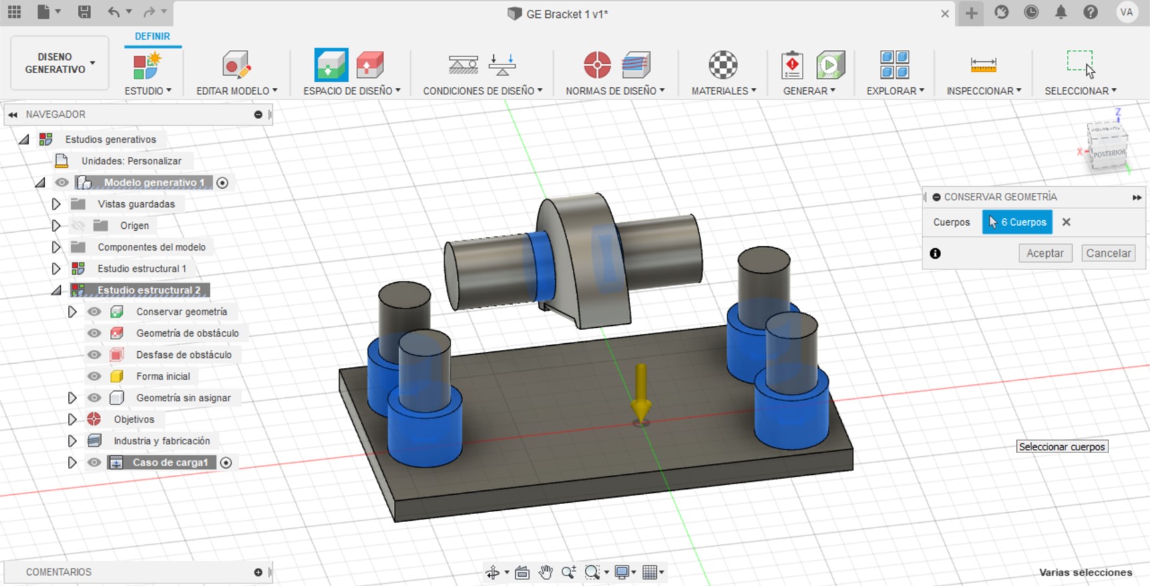This screenshot has width=1150, height=586.
Task: Open the Espacio de Diseño menu
Action: (x=352, y=90)
